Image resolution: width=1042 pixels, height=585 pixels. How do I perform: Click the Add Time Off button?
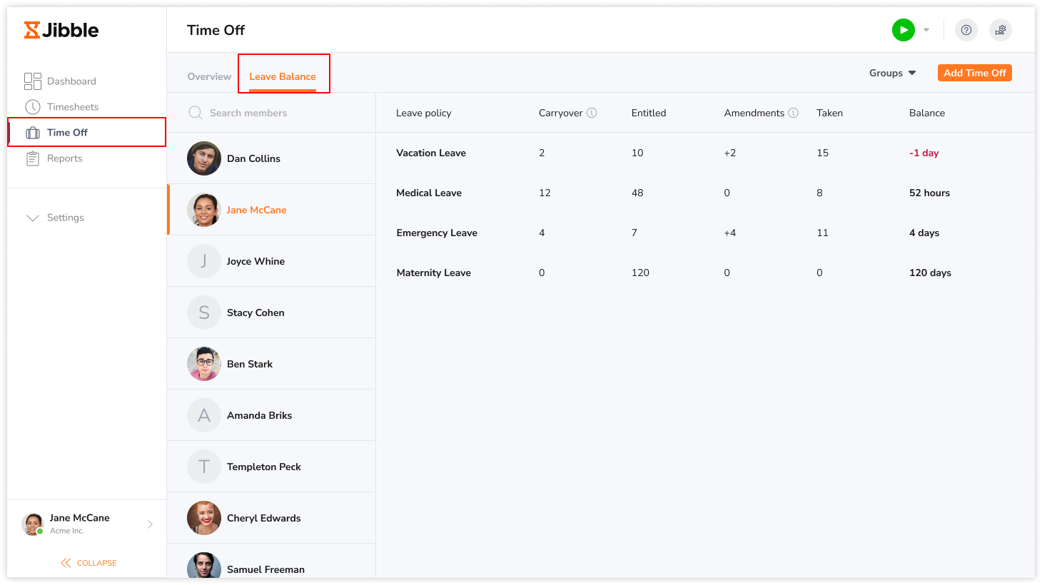(974, 72)
